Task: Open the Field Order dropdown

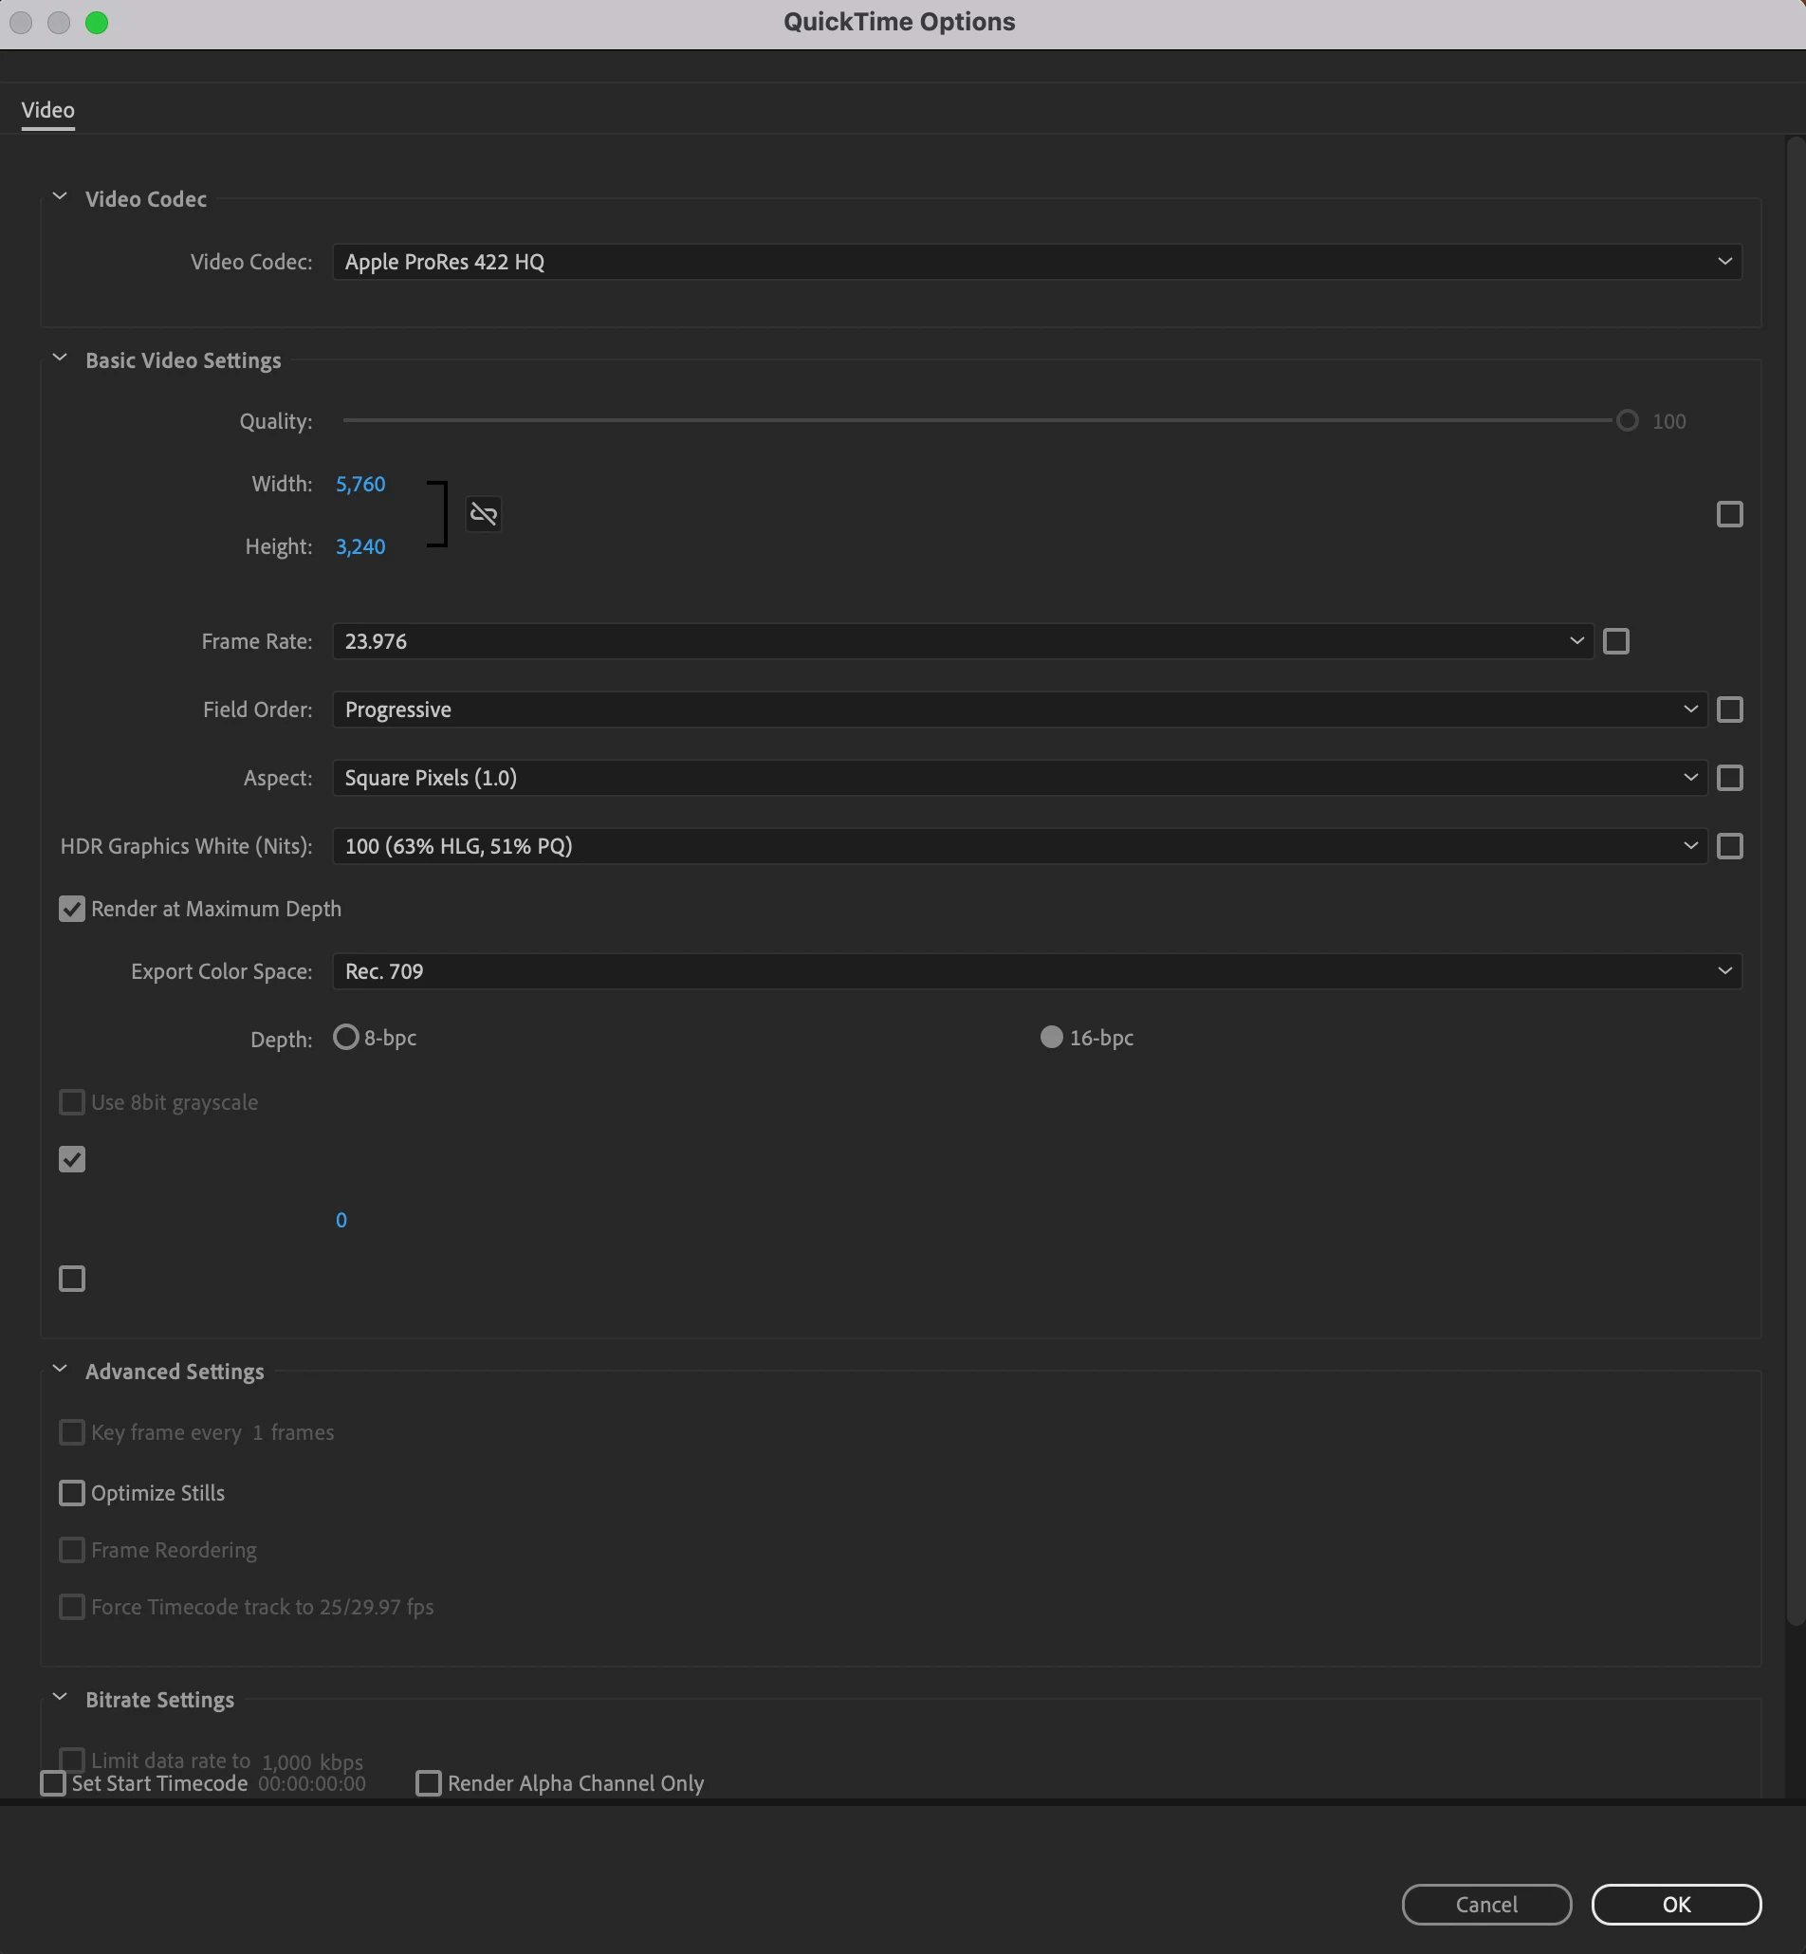Action: point(1020,710)
